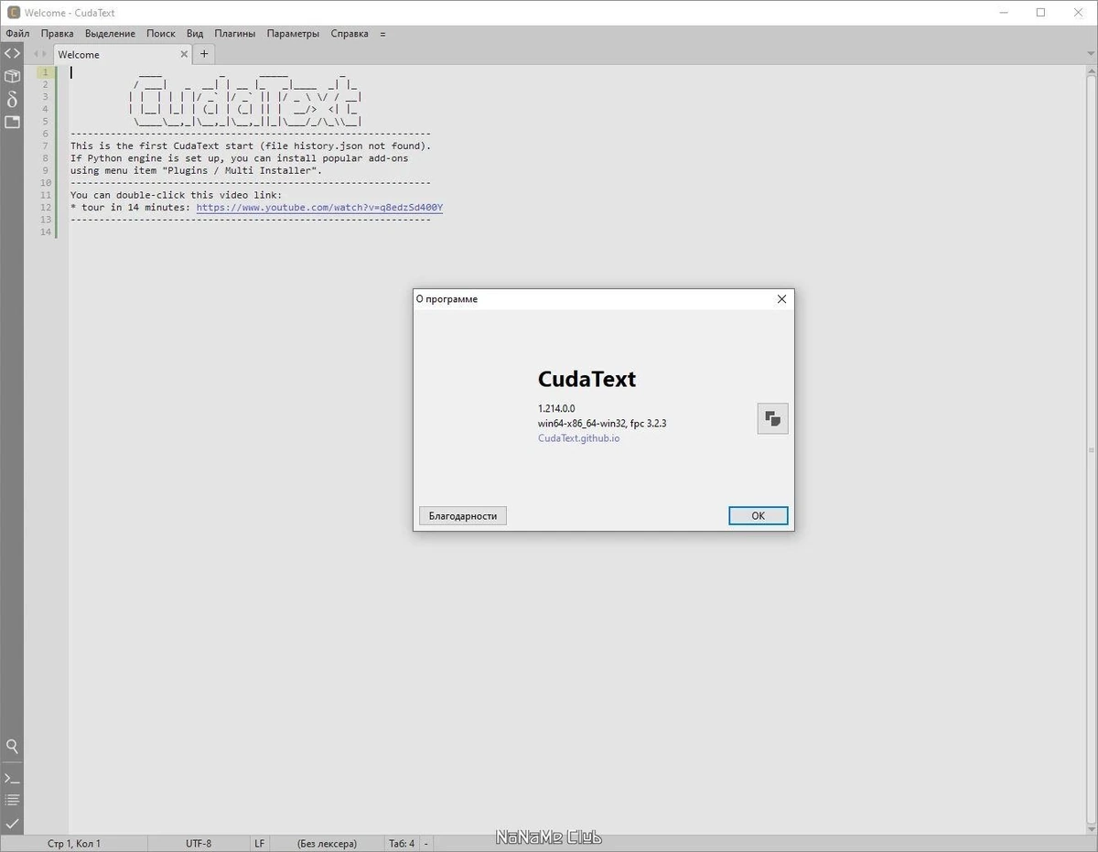Show the Output panel list icon
This screenshot has width=1098, height=852.
coord(12,801)
